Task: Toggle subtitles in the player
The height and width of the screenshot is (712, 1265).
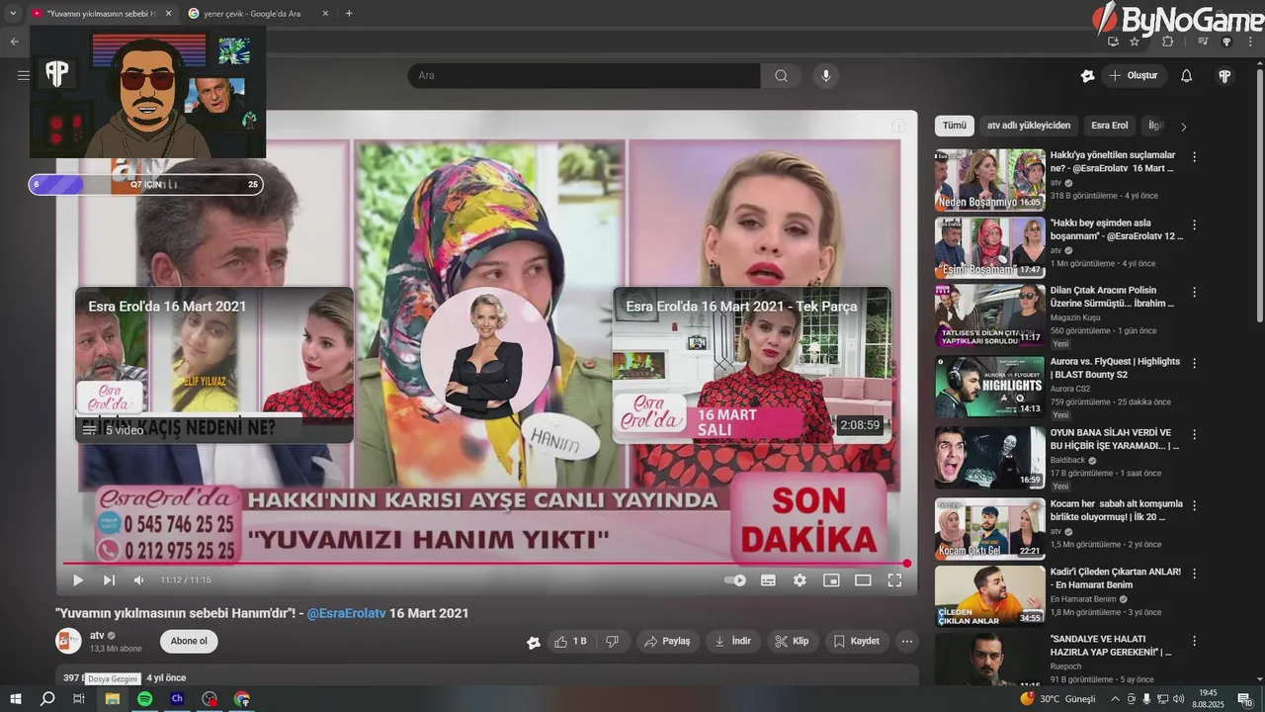Action: coord(768,580)
